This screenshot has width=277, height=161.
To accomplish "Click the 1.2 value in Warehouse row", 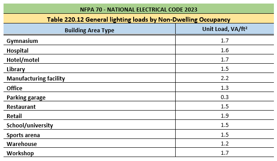I will coord(225,143).
